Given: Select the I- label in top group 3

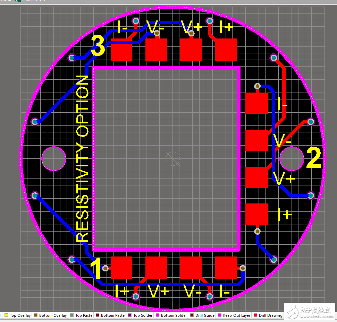Looking at the screenshot, I should [x=123, y=27].
